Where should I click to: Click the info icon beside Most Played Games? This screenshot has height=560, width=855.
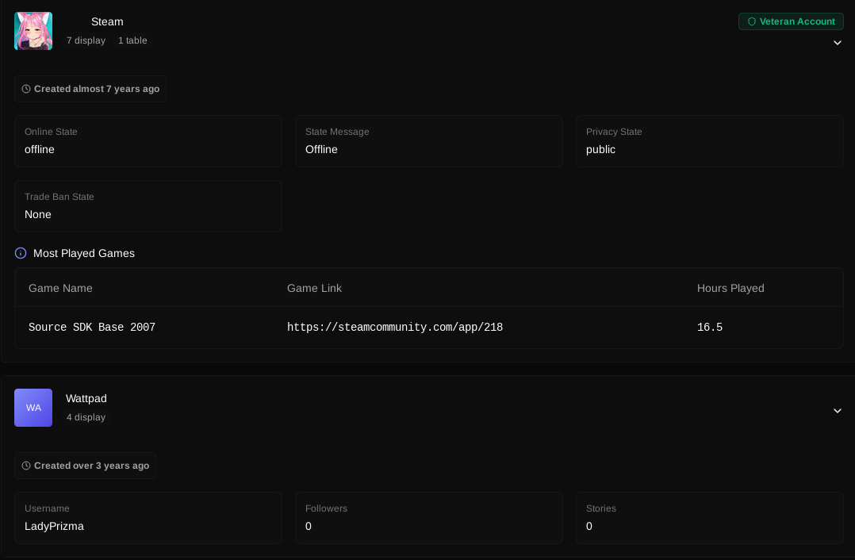point(21,253)
